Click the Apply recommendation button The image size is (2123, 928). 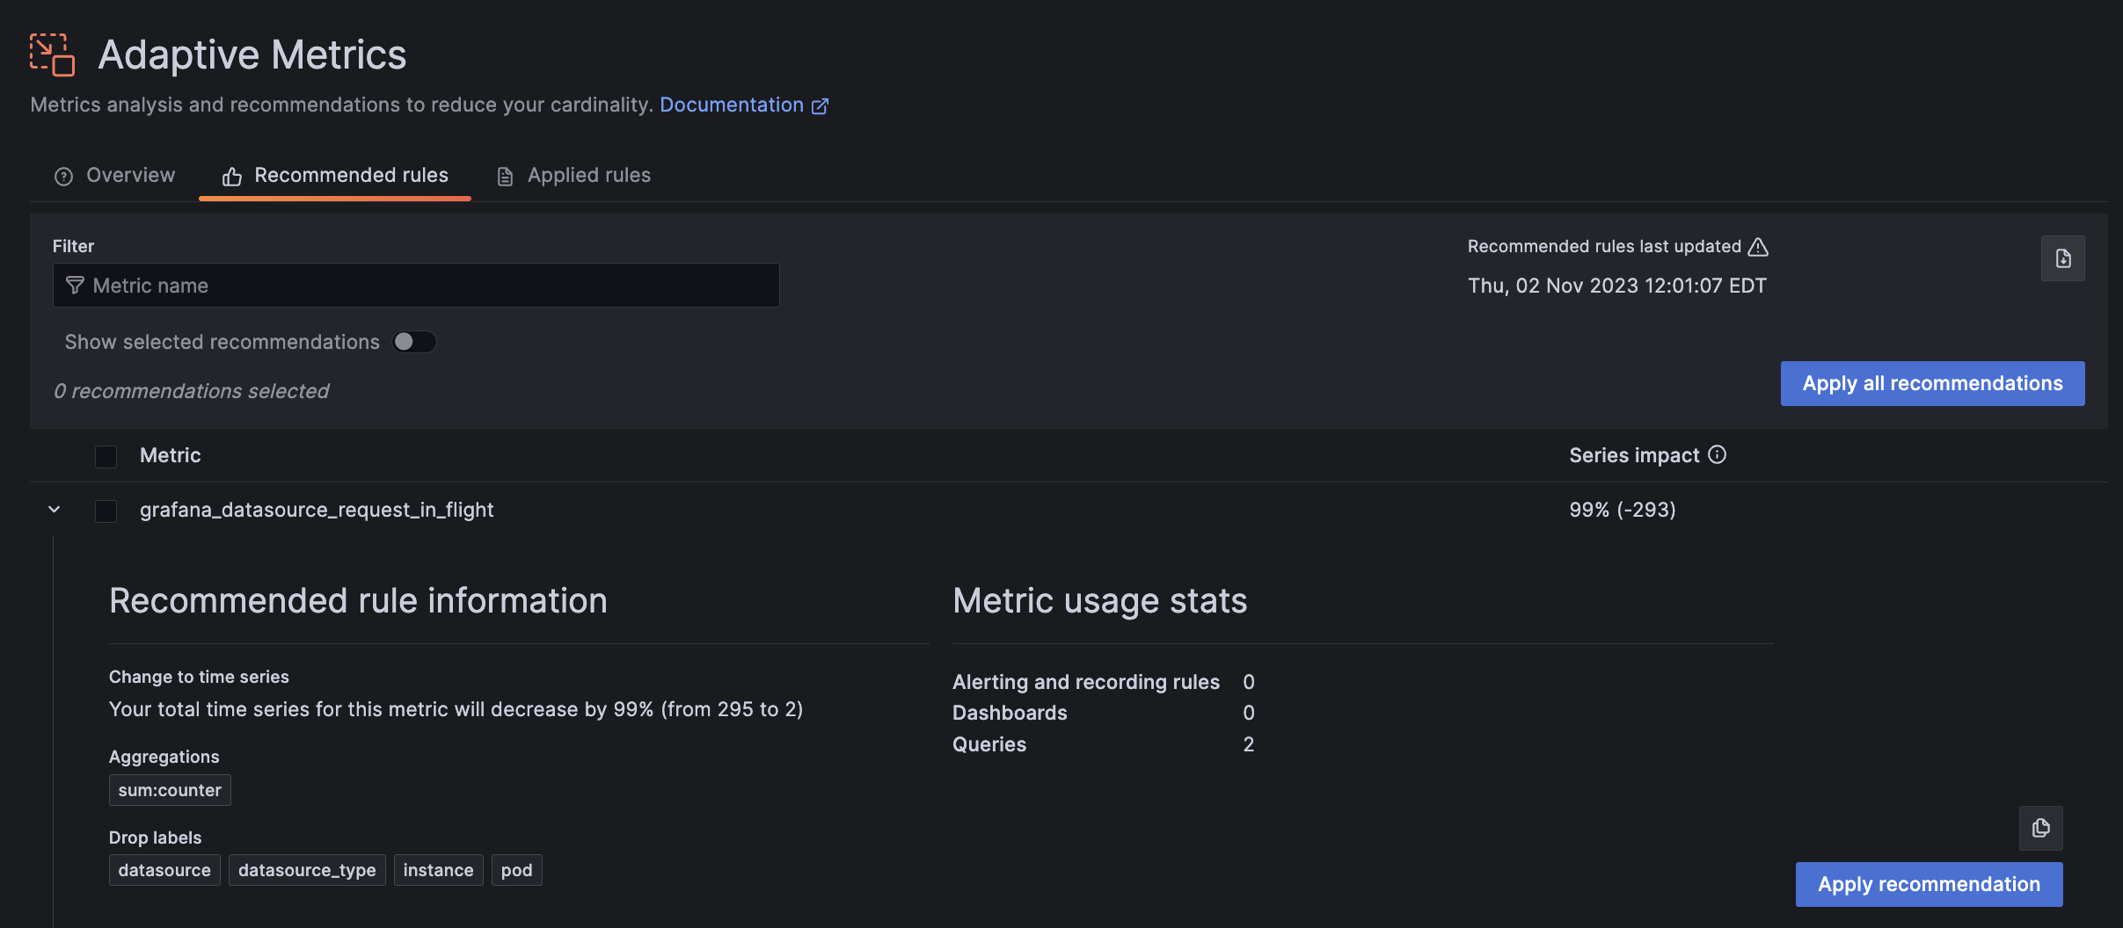tap(1929, 885)
